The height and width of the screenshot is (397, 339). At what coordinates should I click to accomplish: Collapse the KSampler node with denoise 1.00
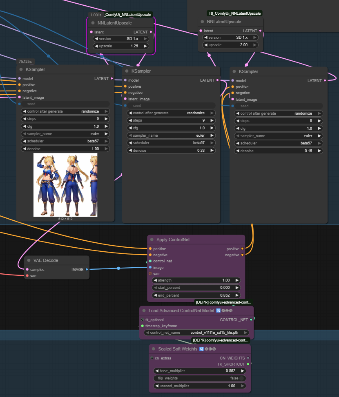21,69
